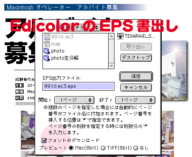This screenshot has height=157, width=192.
Task: Click the キャンセル button
Action: [x=136, y=88]
